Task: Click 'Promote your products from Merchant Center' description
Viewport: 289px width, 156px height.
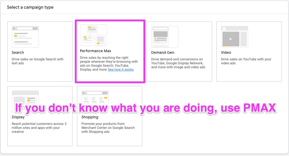Action: pos(108,128)
